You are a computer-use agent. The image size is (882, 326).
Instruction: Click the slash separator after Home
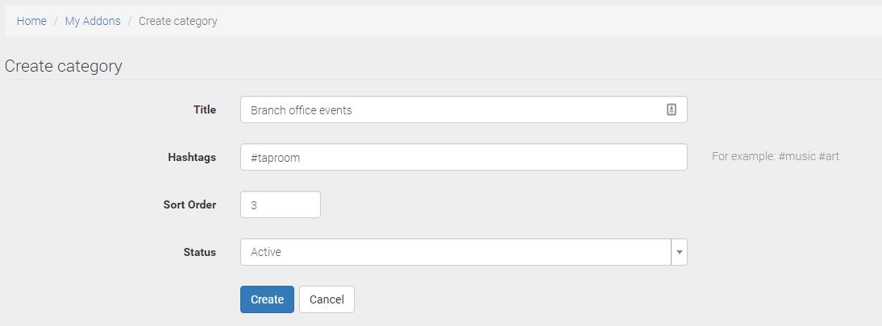pos(56,21)
